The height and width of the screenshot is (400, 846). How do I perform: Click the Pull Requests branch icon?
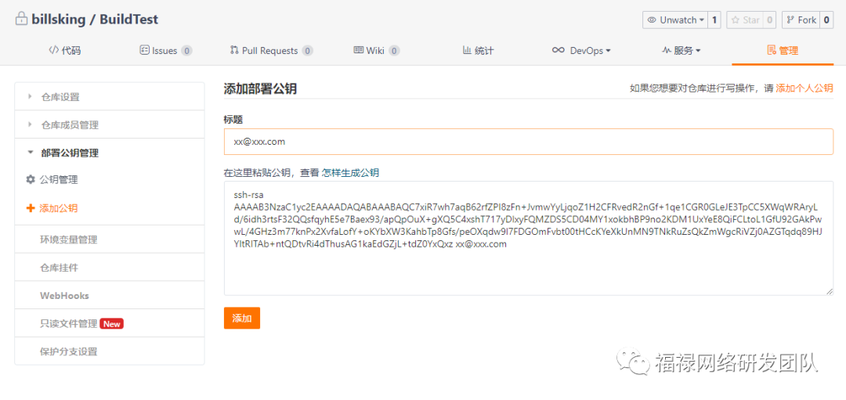pyautogui.click(x=234, y=50)
